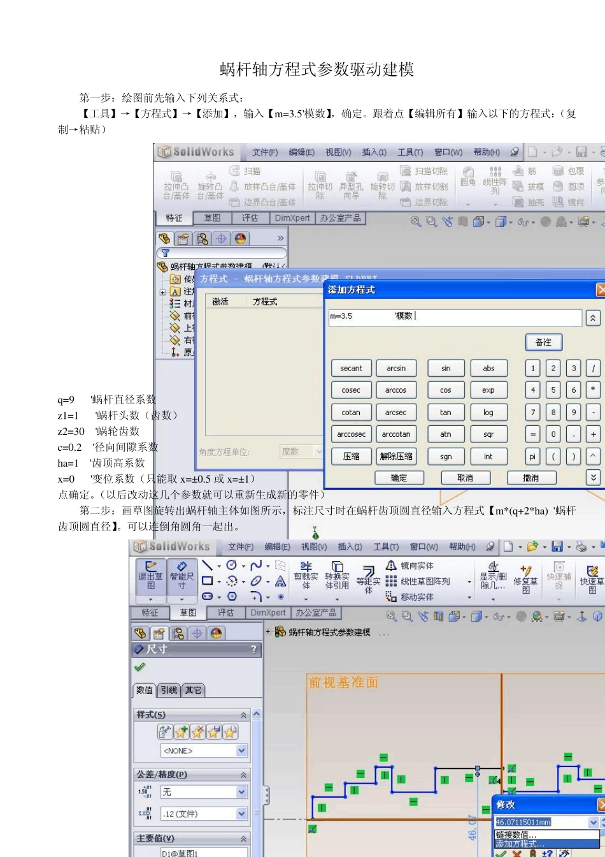This screenshot has width=605, height=857.
Task: Select 前视基准面 label in sketch view
Action: pos(344,683)
